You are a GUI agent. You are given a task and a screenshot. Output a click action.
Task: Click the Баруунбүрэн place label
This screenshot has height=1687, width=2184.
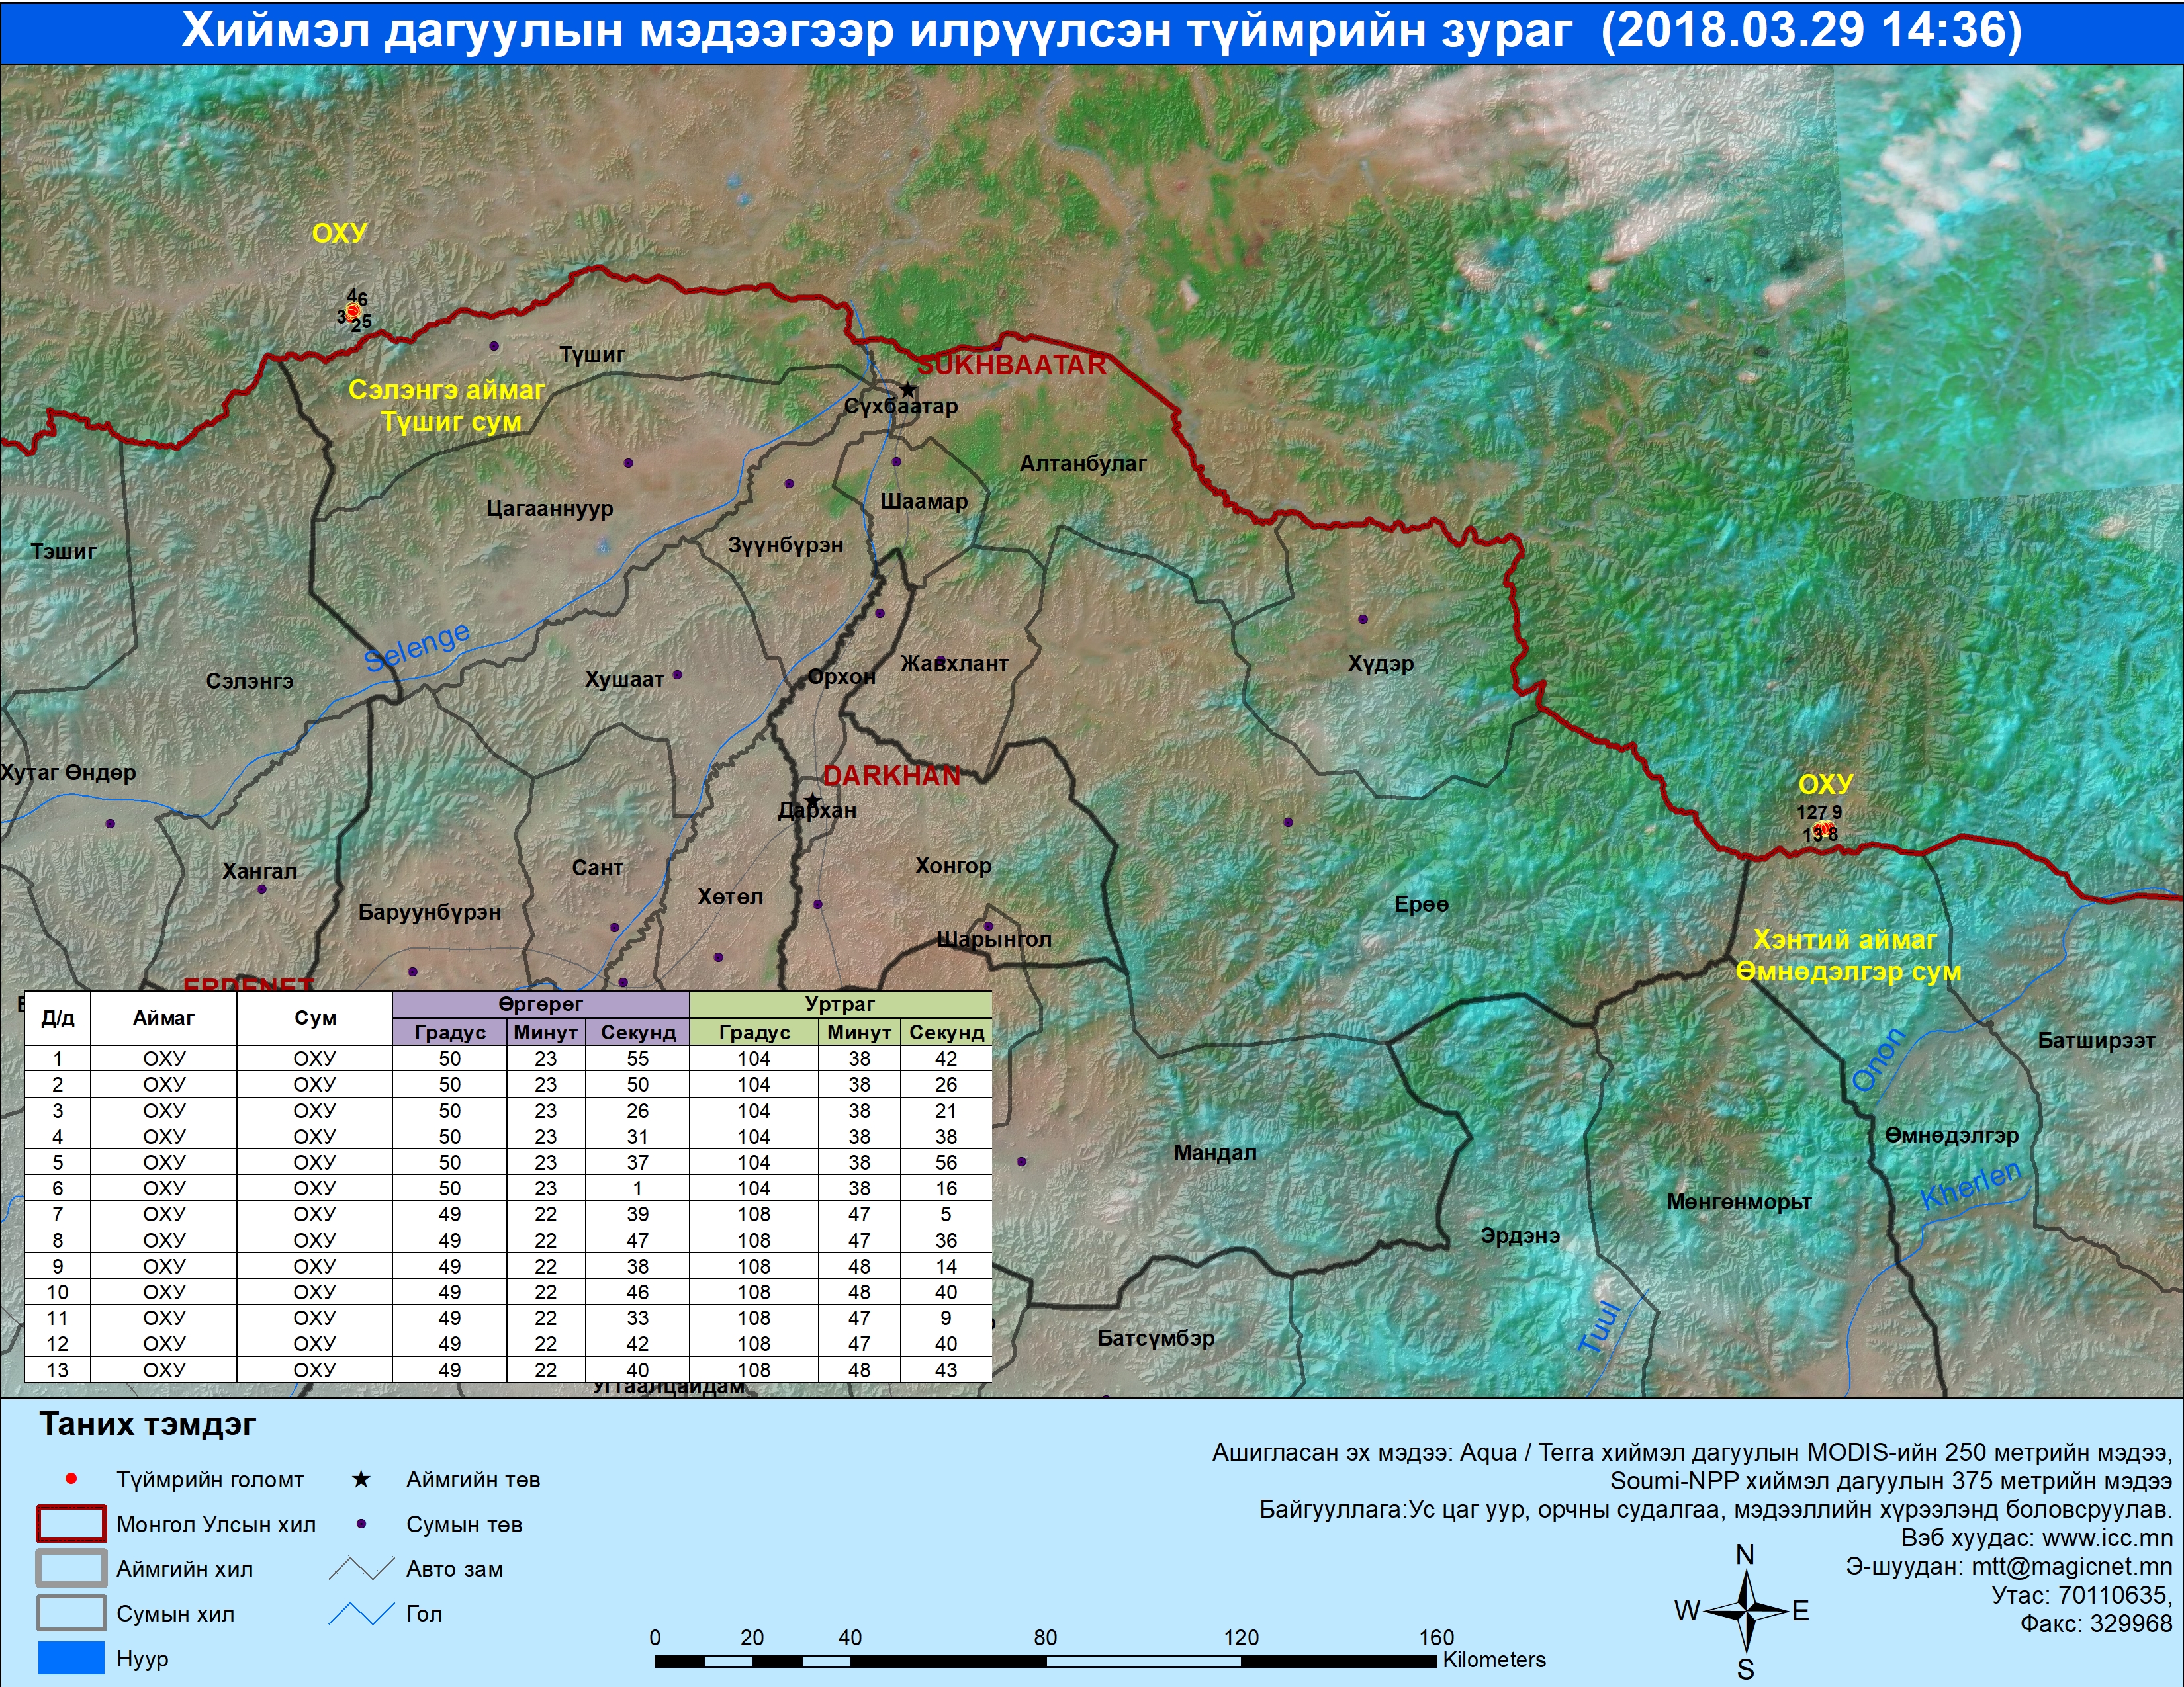[x=430, y=912]
